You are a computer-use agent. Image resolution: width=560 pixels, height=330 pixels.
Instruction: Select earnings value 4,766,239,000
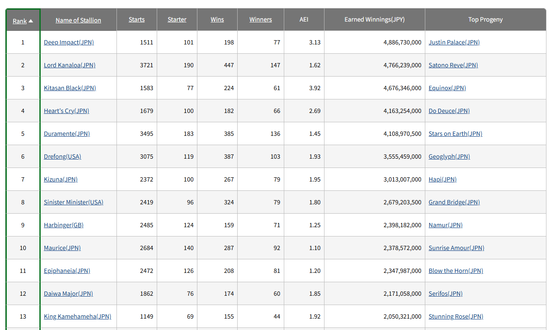pyautogui.click(x=402, y=65)
